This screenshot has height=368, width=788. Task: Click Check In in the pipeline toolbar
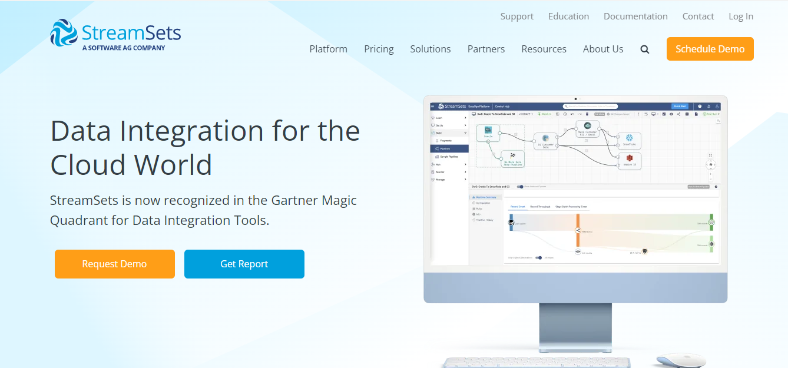pyautogui.click(x=545, y=114)
